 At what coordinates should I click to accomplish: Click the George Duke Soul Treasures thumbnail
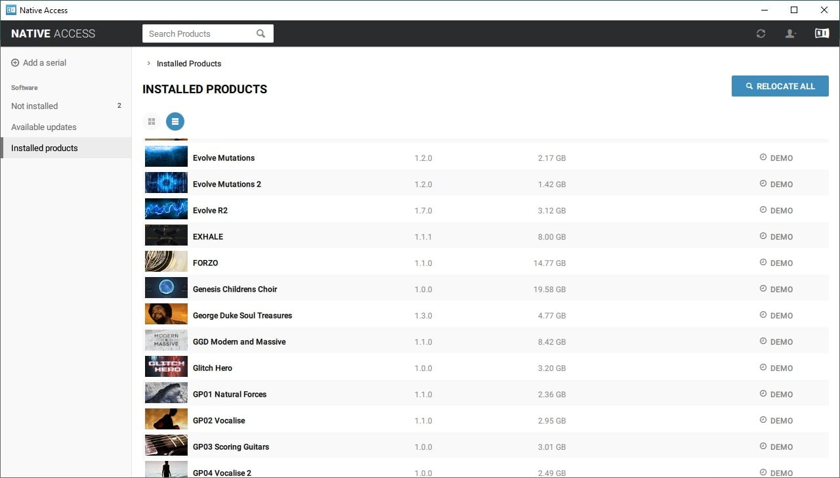point(166,314)
